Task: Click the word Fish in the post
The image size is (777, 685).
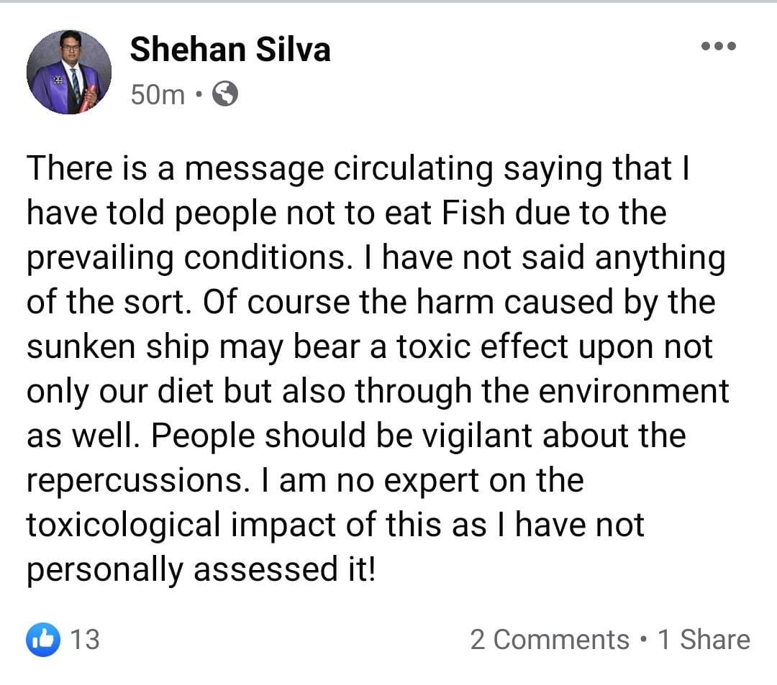Action: click(473, 213)
